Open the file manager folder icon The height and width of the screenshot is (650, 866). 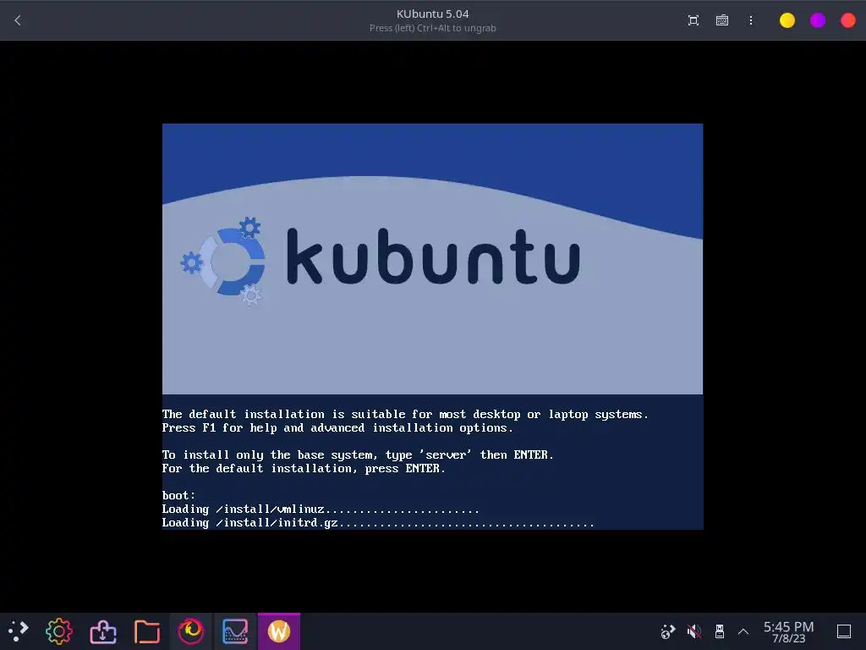tap(147, 631)
